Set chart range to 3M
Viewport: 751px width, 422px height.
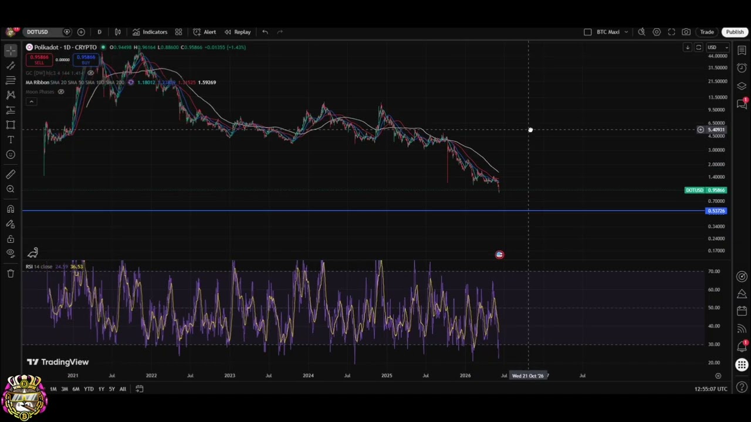coord(64,389)
